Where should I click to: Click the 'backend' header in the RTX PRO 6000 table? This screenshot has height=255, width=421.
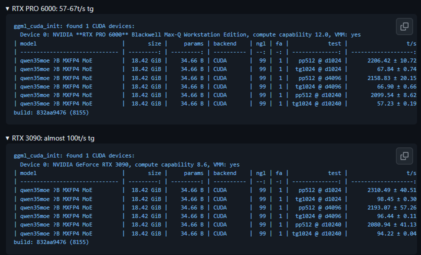224,44
